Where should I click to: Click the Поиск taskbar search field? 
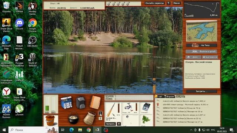click(33, 130)
